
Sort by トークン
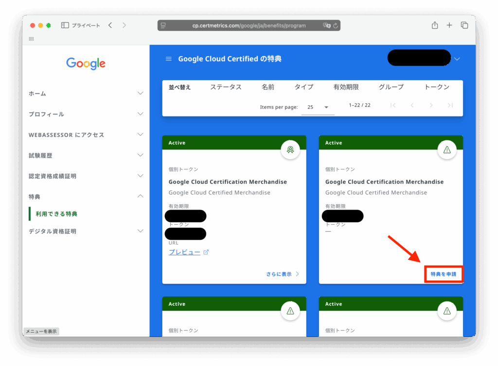437,87
